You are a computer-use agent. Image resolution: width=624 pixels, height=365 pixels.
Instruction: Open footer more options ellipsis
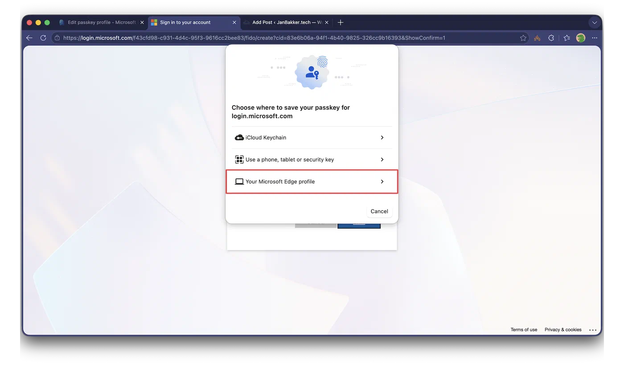click(592, 330)
